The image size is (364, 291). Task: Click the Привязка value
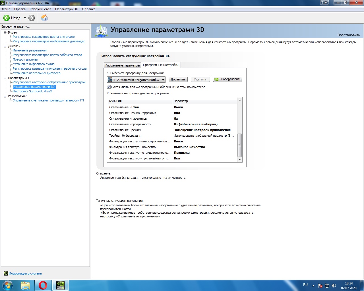click(182, 153)
